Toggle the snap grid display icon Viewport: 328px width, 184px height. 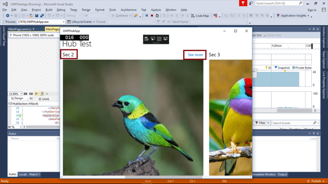(x=25, y=94)
